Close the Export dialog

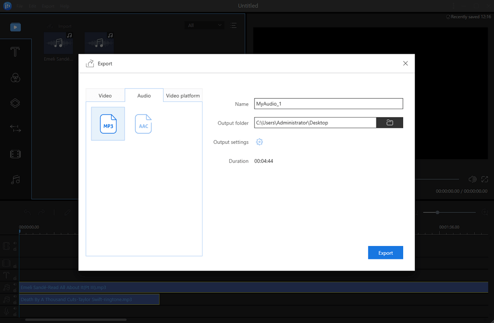406,63
